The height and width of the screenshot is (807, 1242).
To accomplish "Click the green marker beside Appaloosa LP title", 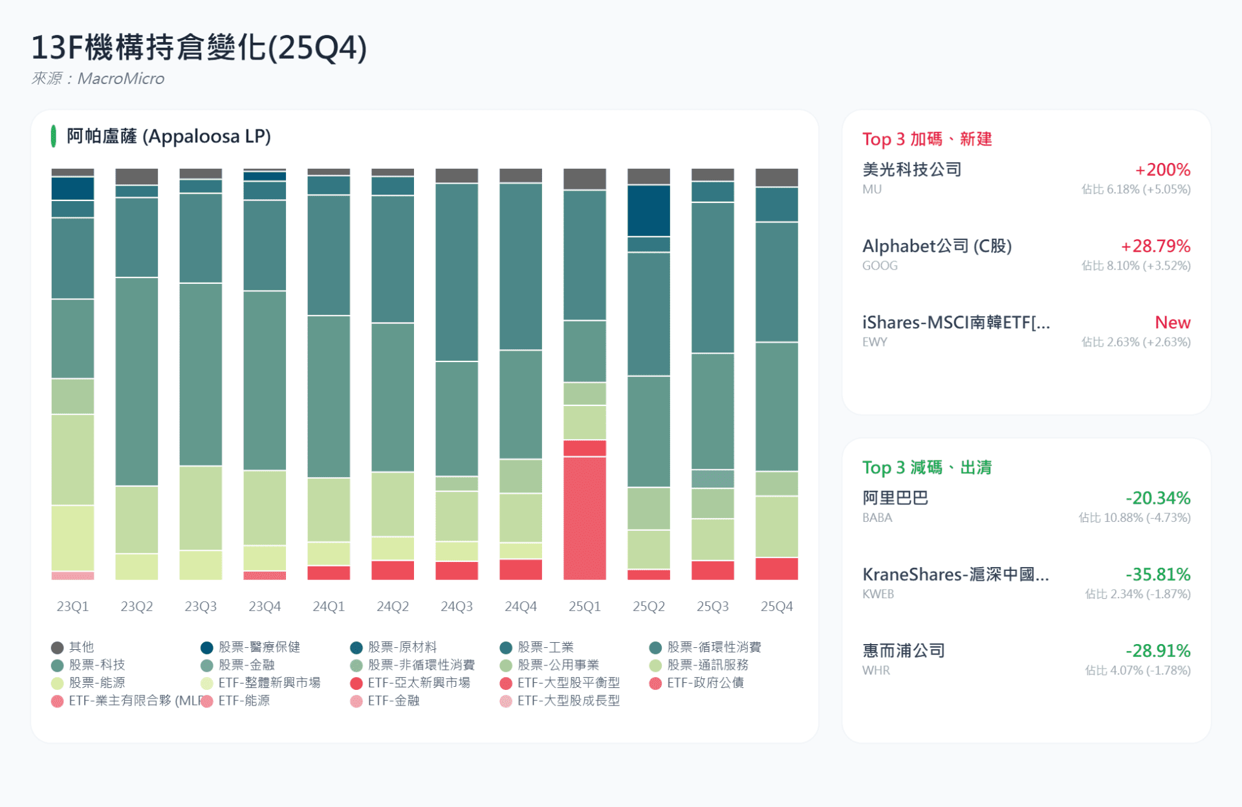I will pos(54,136).
